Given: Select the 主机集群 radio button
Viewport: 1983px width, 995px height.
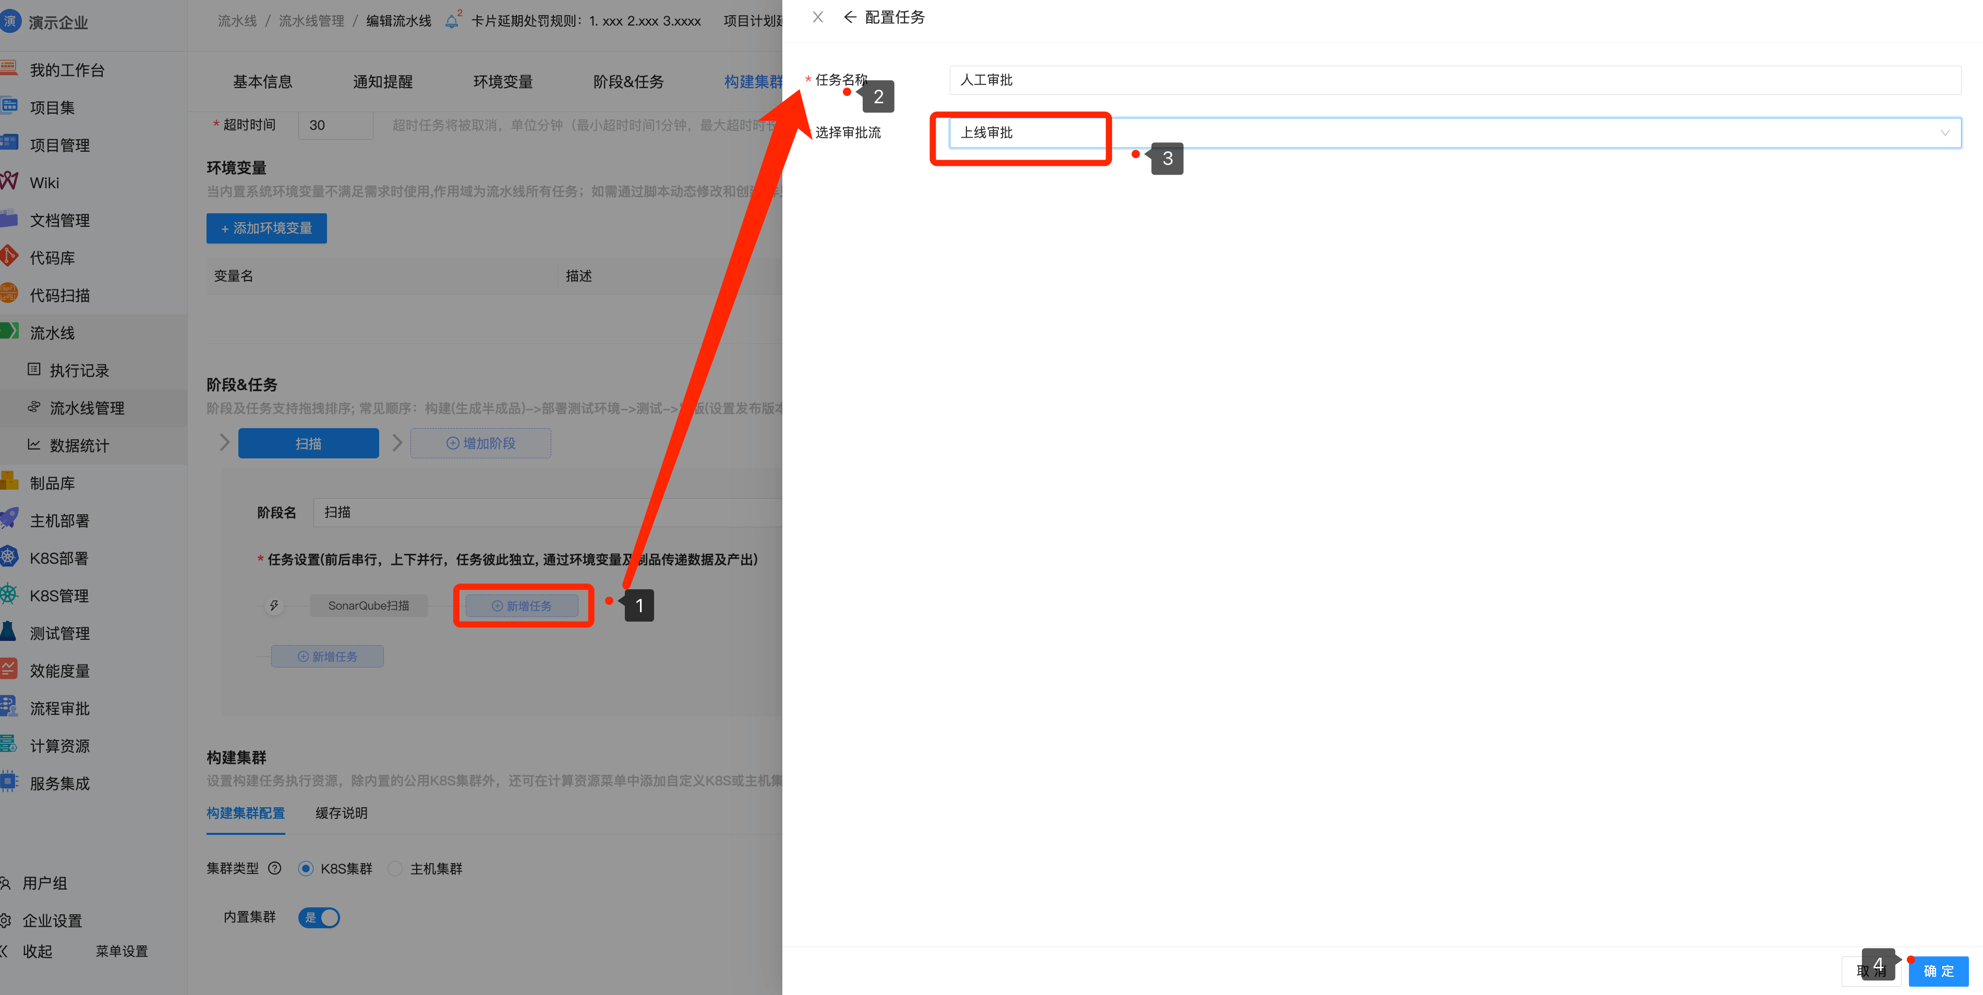Looking at the screenshot, I should (395, 868).
